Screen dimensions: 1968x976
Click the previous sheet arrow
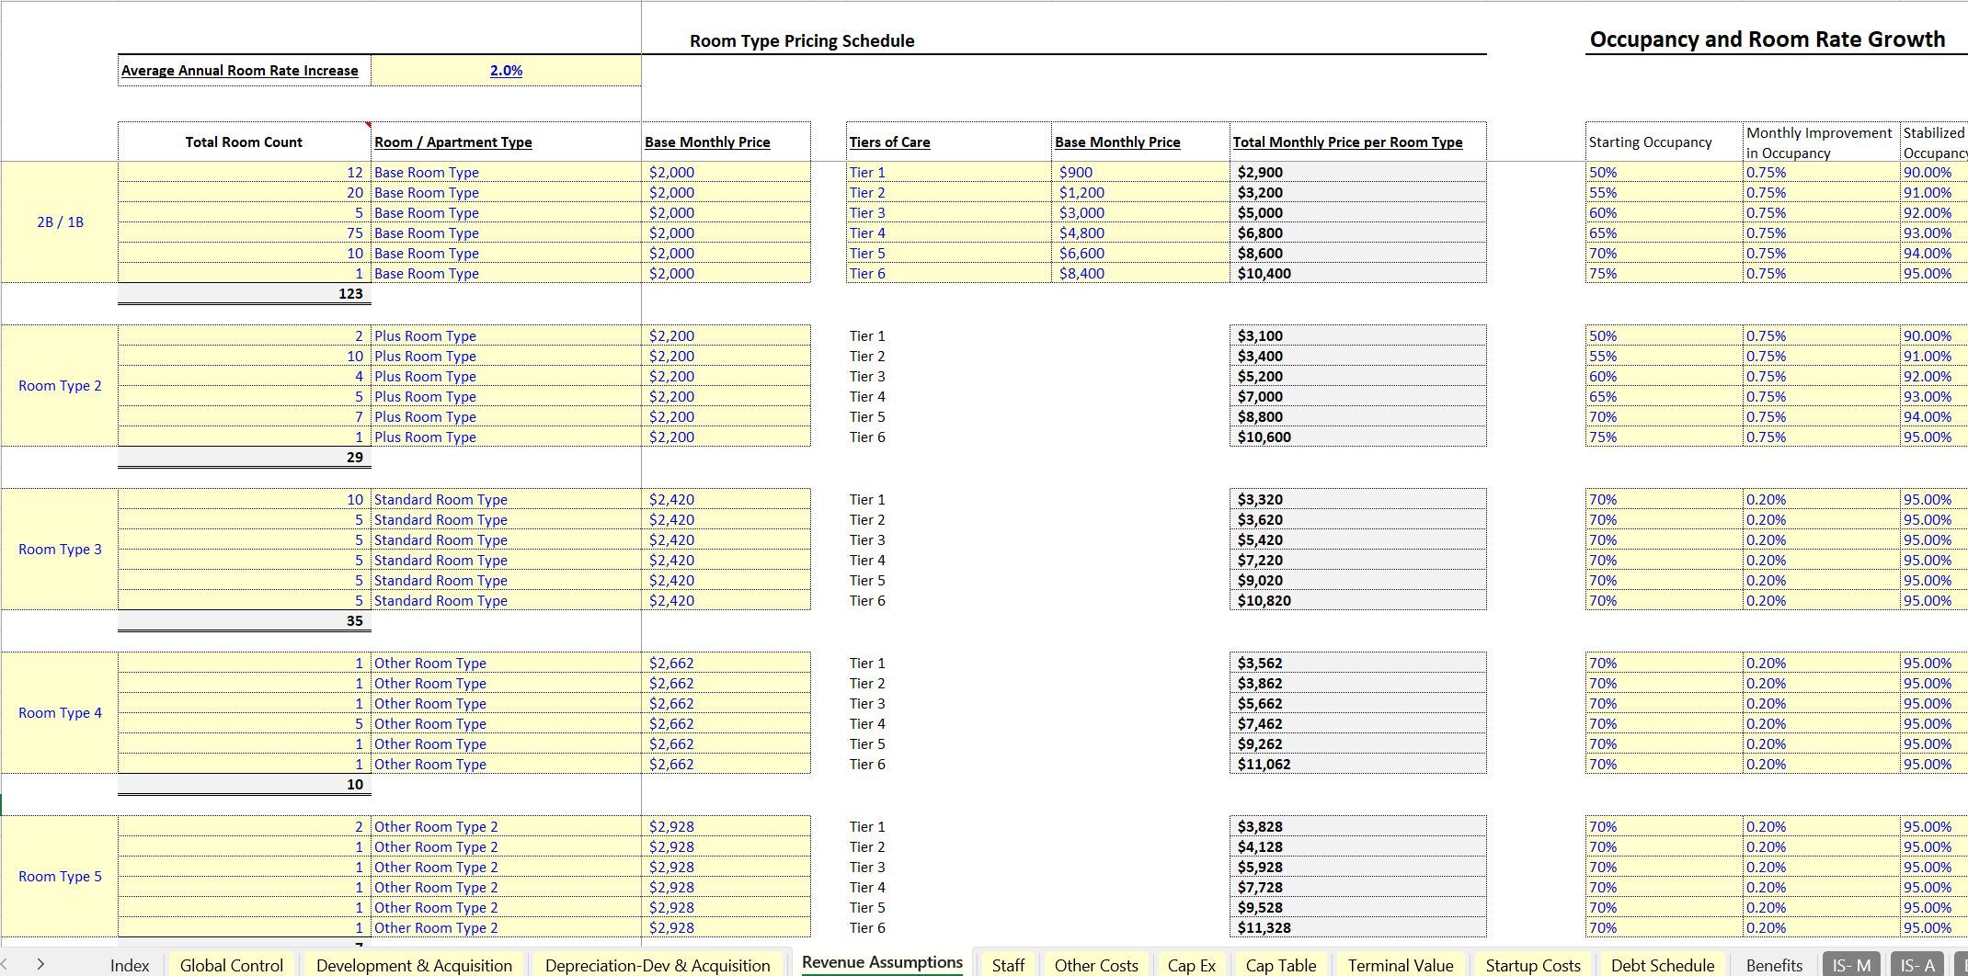point(3,964)
